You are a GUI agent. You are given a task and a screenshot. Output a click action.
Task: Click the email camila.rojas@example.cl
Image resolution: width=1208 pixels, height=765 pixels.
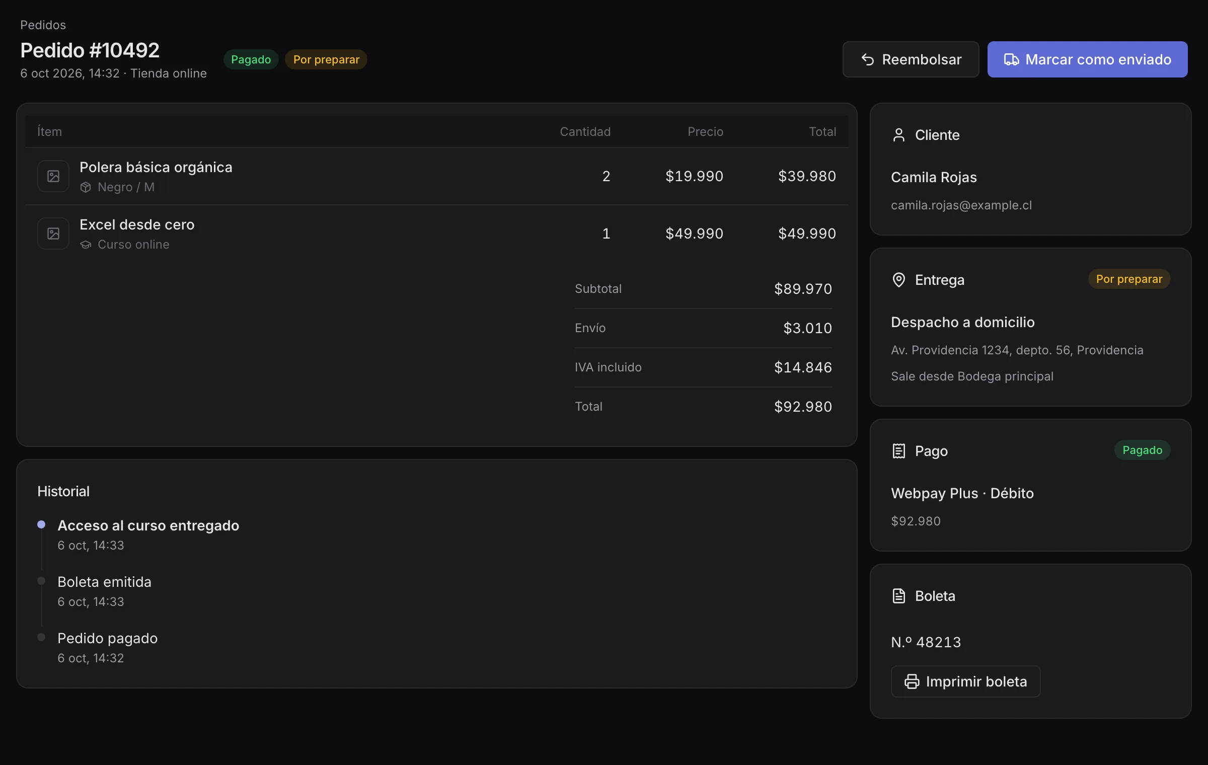(961, 205)
